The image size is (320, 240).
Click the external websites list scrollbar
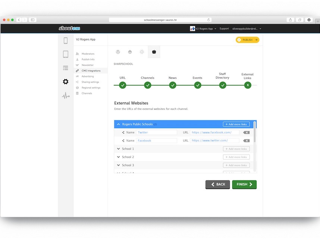255,132
